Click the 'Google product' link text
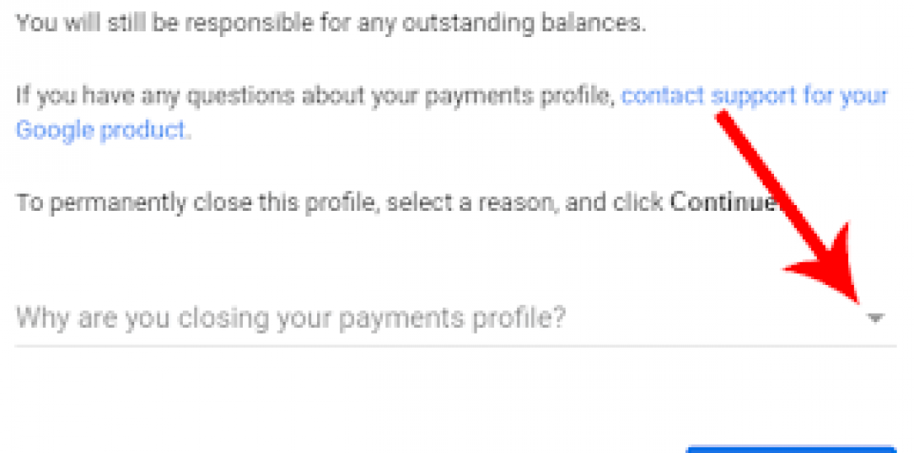 102,130
